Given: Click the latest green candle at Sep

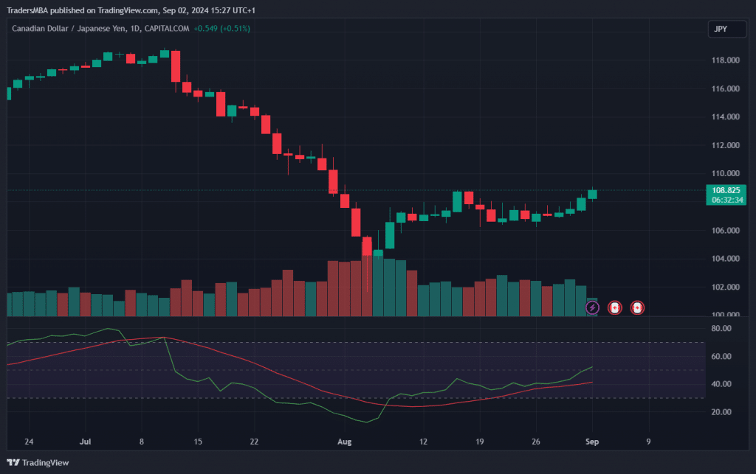Looking at the screenshot, I should 592,194.
